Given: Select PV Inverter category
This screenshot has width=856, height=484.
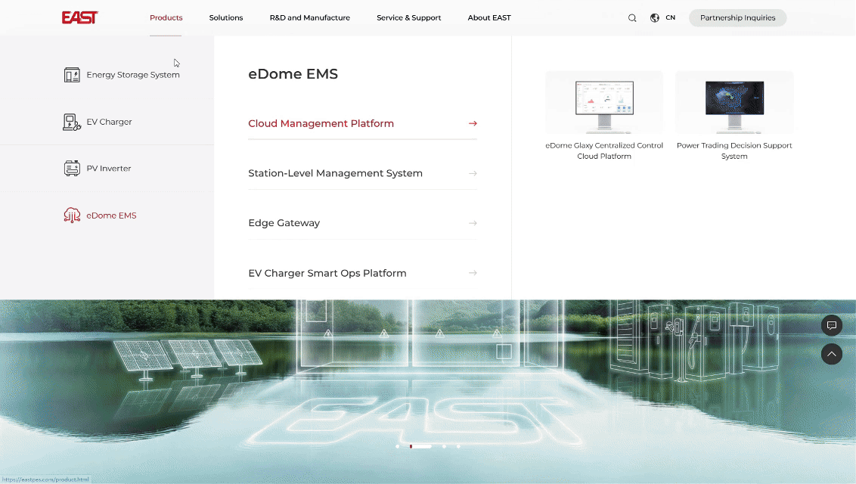Looking at the screenshot, I should pos(109,168).
